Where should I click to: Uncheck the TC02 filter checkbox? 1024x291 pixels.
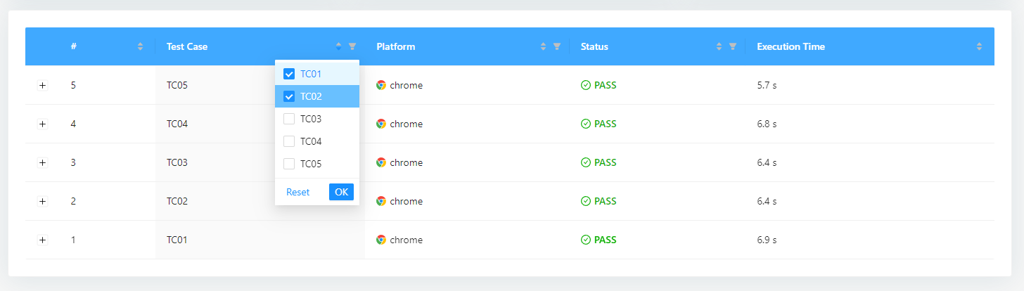(289, 96)
